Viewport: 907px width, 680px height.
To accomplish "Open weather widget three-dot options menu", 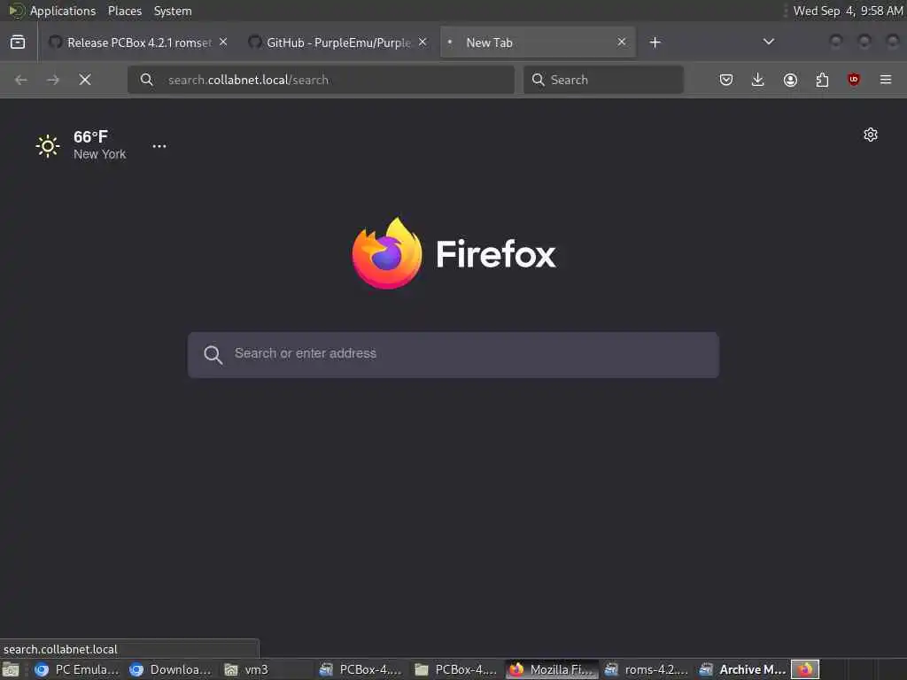I will tap(159, 146).
